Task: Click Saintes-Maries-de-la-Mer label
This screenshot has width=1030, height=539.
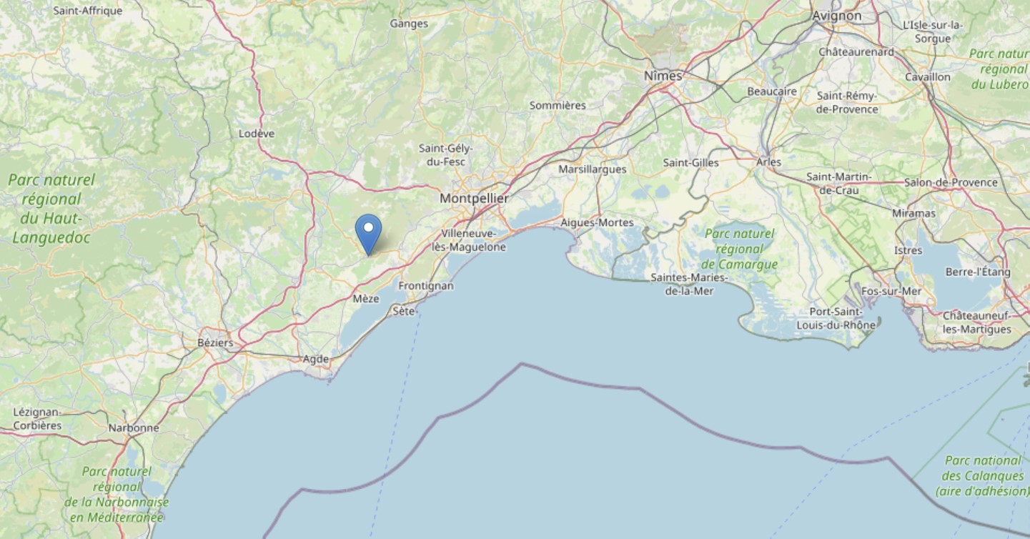Action: point(689,284)
